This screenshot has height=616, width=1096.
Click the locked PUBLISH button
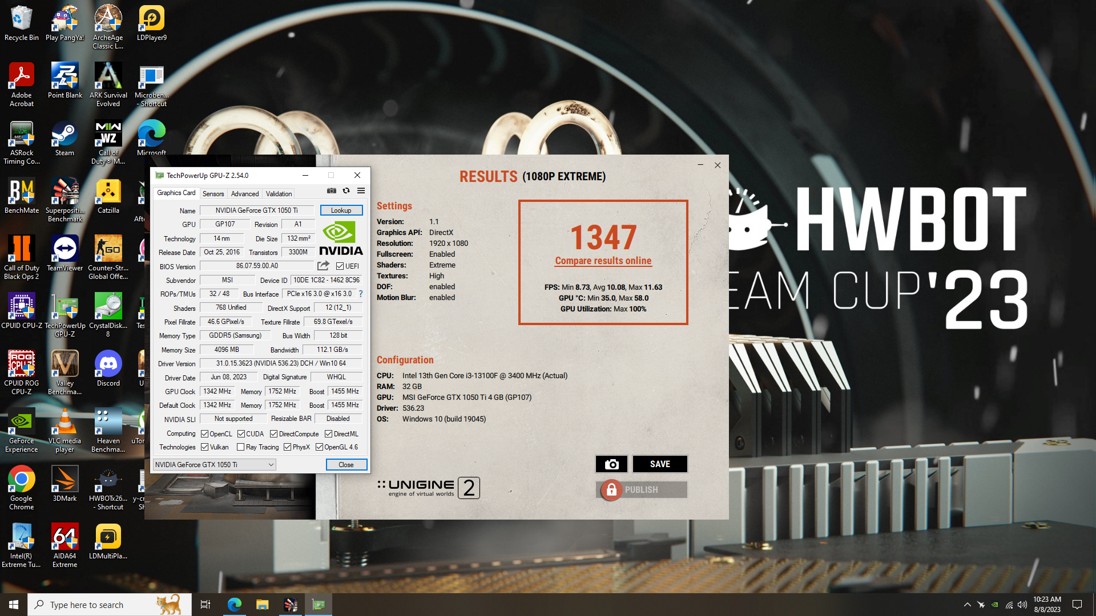pos(642,490)
